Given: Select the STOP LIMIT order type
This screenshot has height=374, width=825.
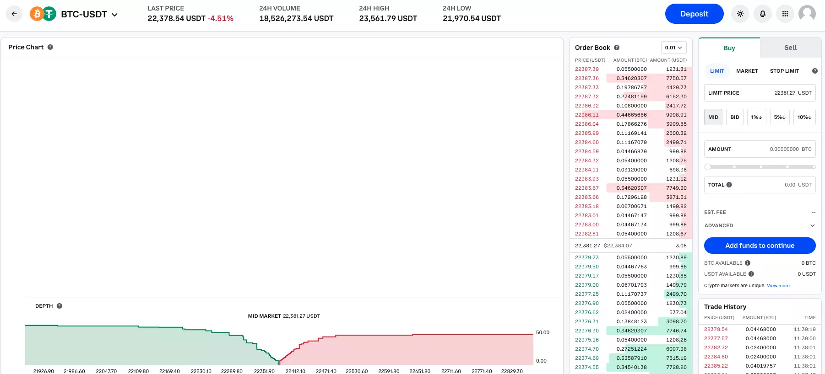Looking at the screenshot, I should coord(784,71).
